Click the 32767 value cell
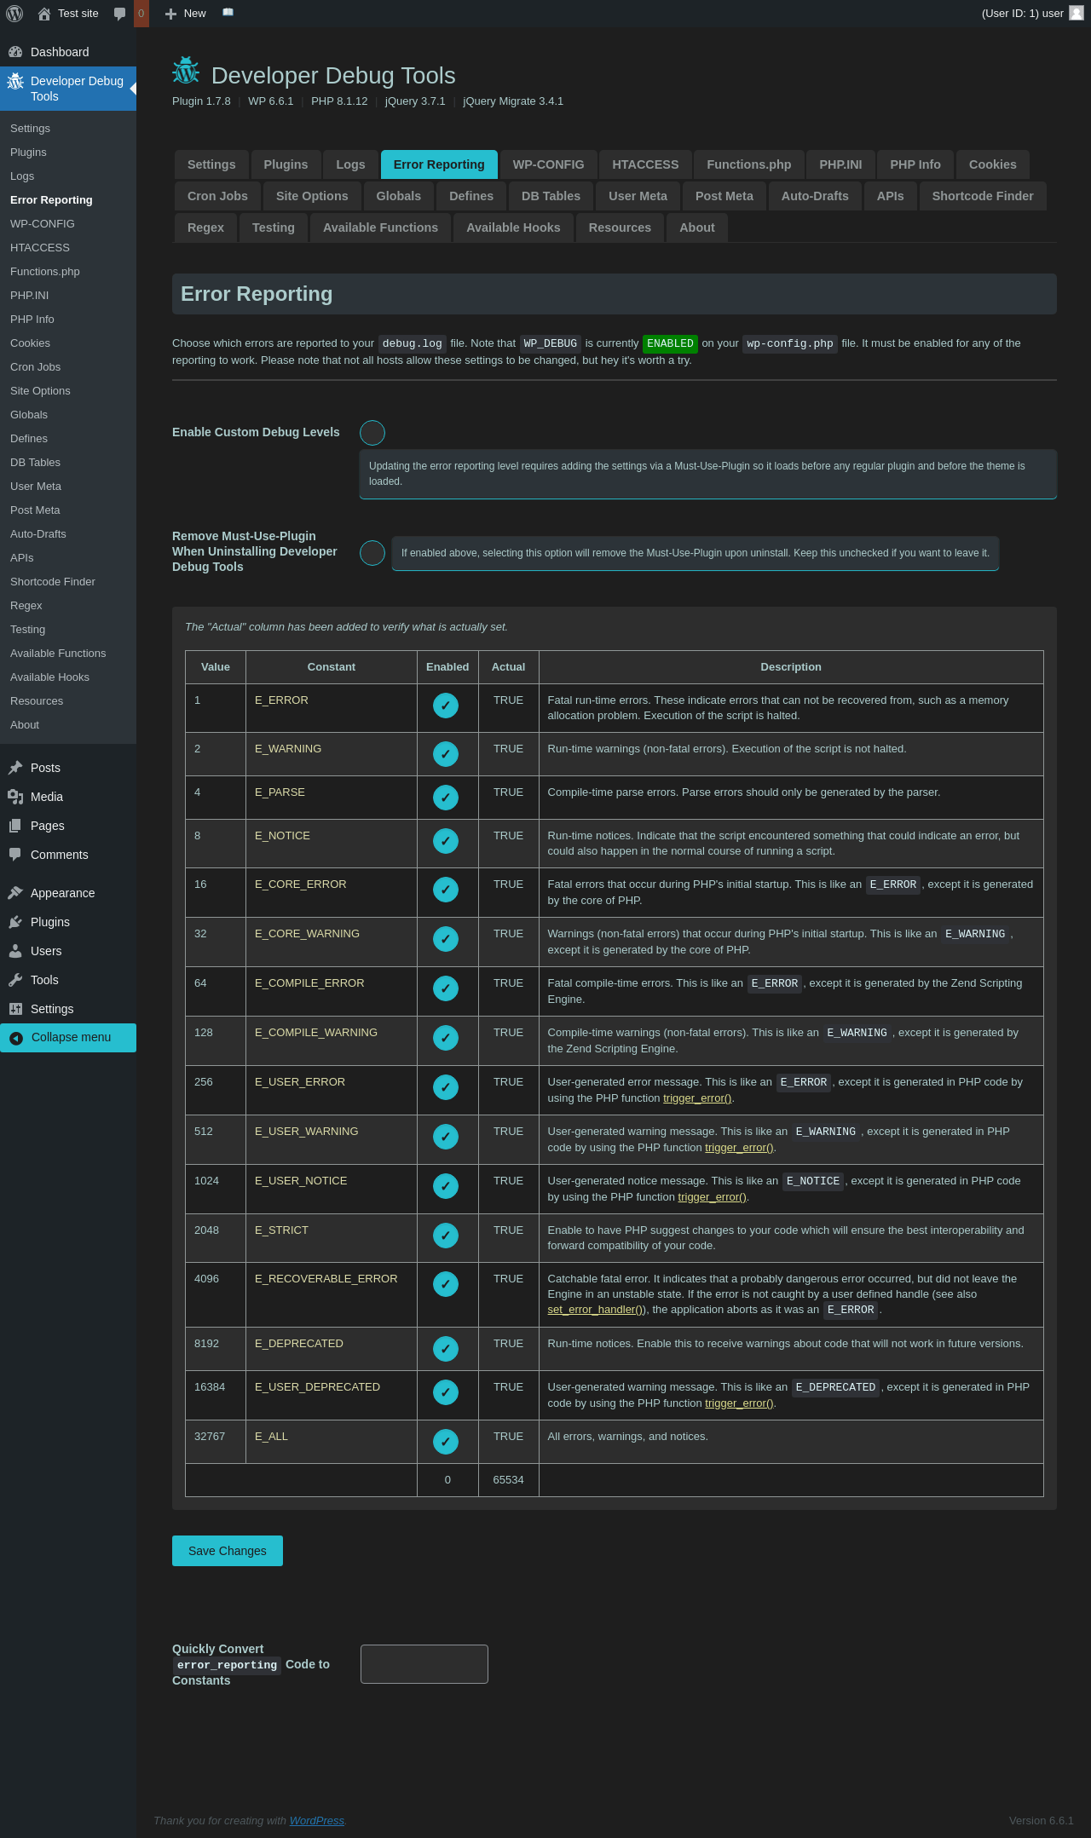This screenshot has height=1838, width=1091. click(x=216, y=1442)
